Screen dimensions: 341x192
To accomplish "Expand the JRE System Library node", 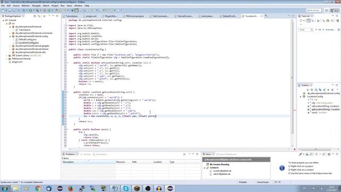I will 7,55.
